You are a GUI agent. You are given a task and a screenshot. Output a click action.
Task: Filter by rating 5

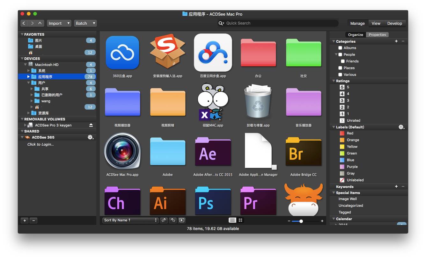tap(342, 87)
